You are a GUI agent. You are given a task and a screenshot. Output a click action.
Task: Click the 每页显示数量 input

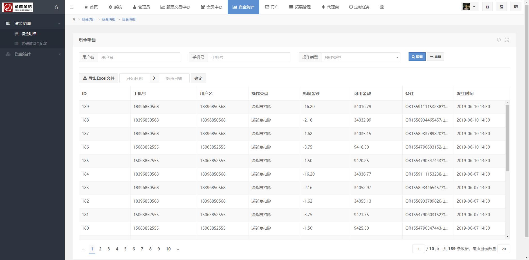(x=504, y=249)
